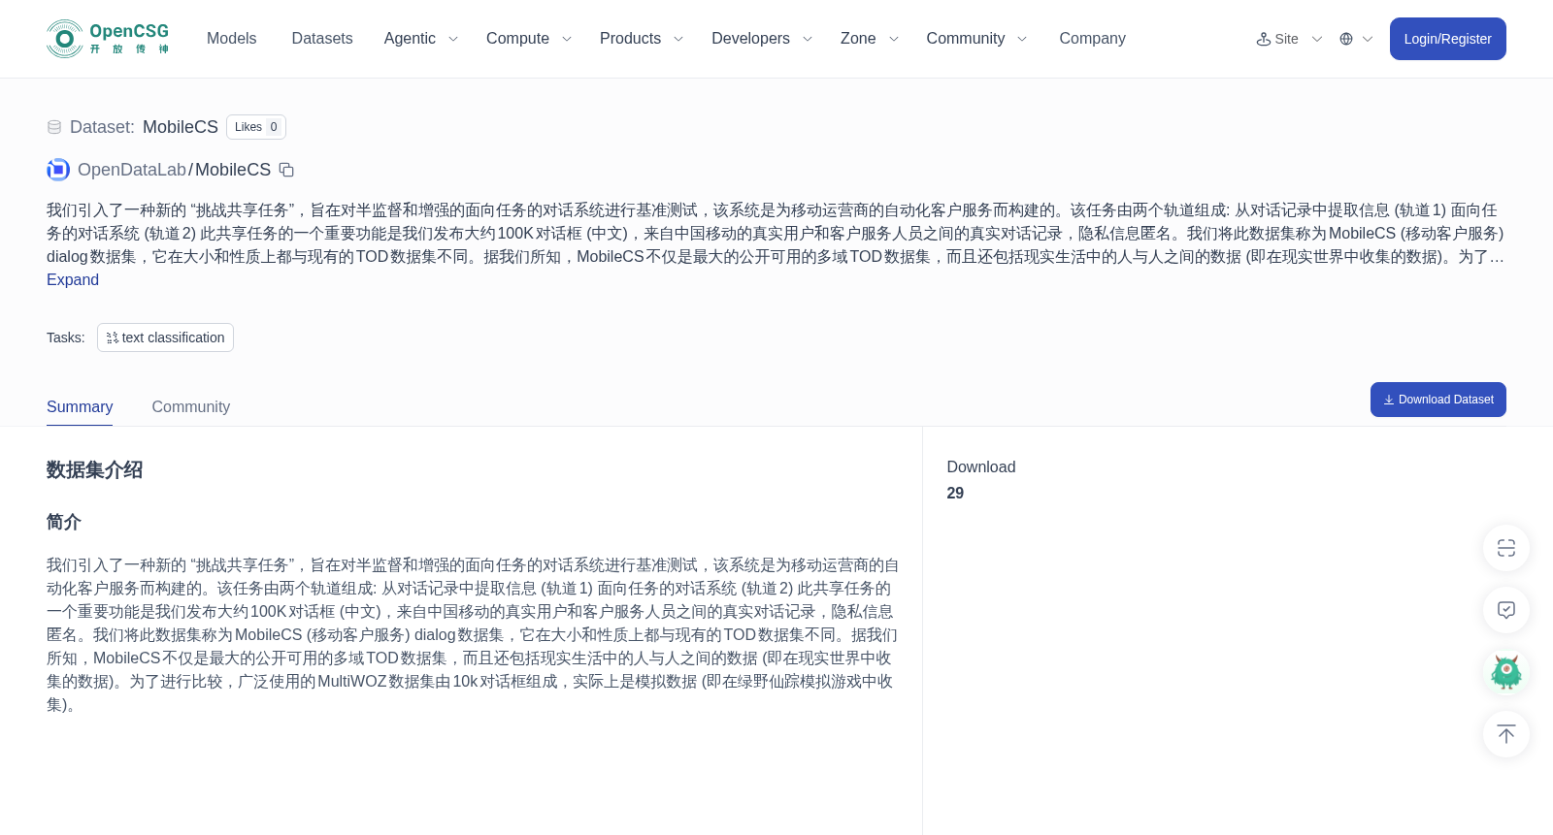Expand the Products menu
Viewport: 1553px width, 835px height.
(642, 39)
